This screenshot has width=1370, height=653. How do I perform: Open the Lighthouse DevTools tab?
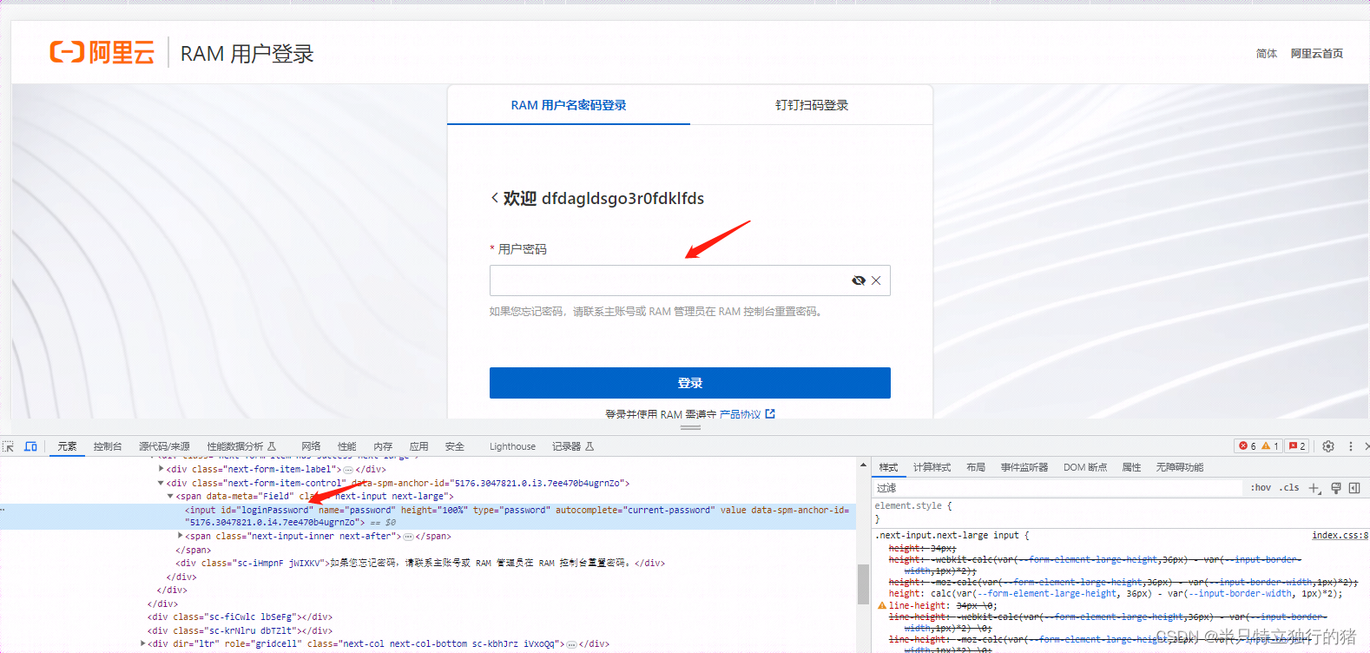click(512, 446)
